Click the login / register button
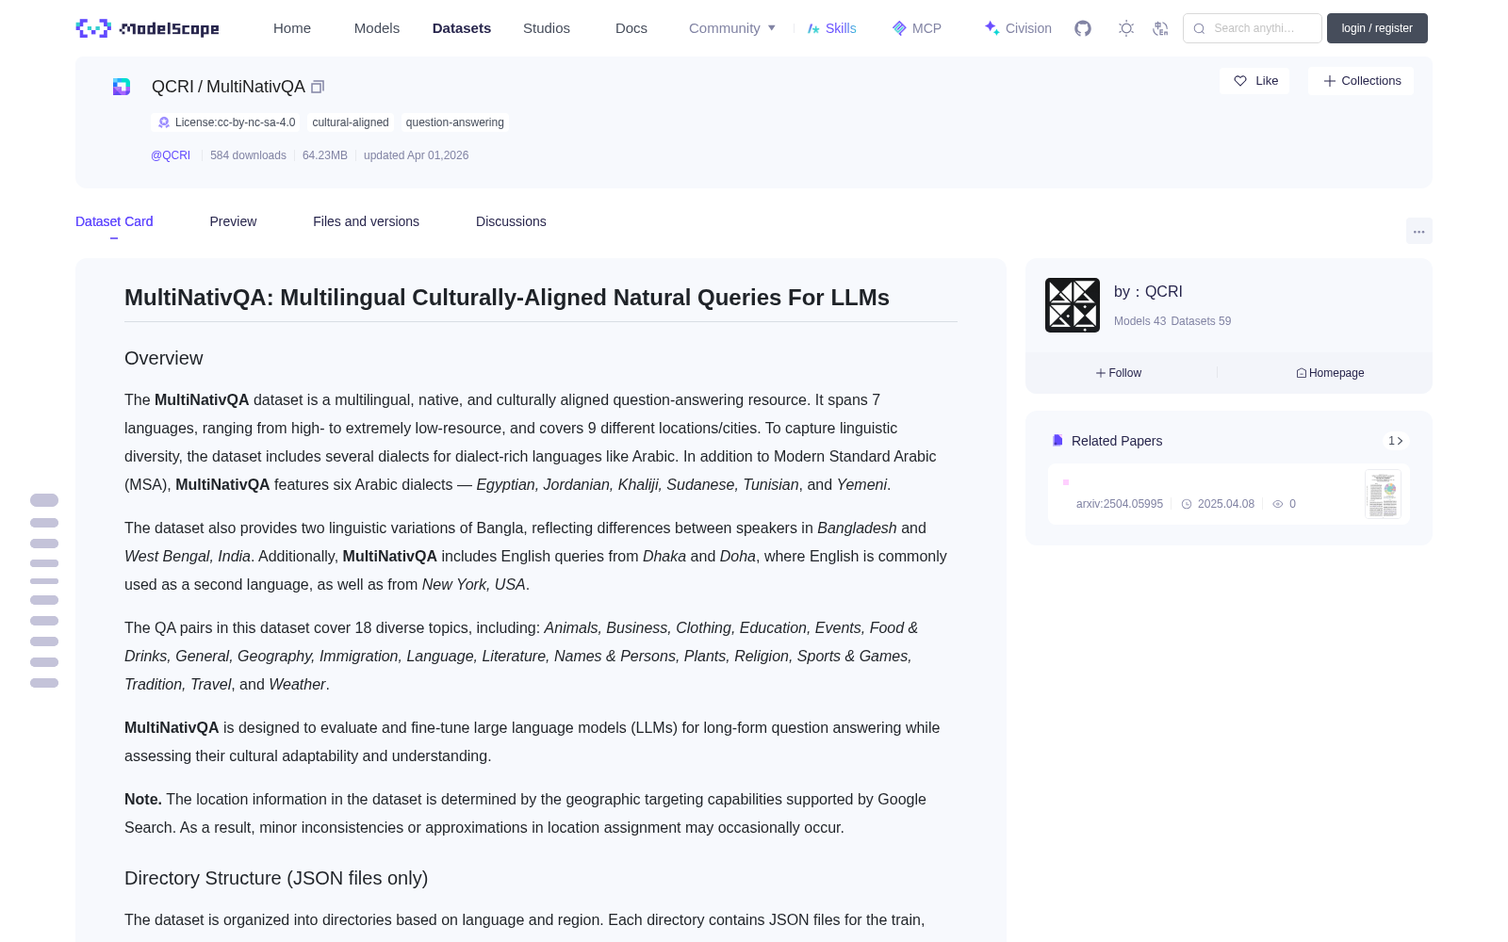The width and height of the screenshot is (1508, 942). 1377,28
